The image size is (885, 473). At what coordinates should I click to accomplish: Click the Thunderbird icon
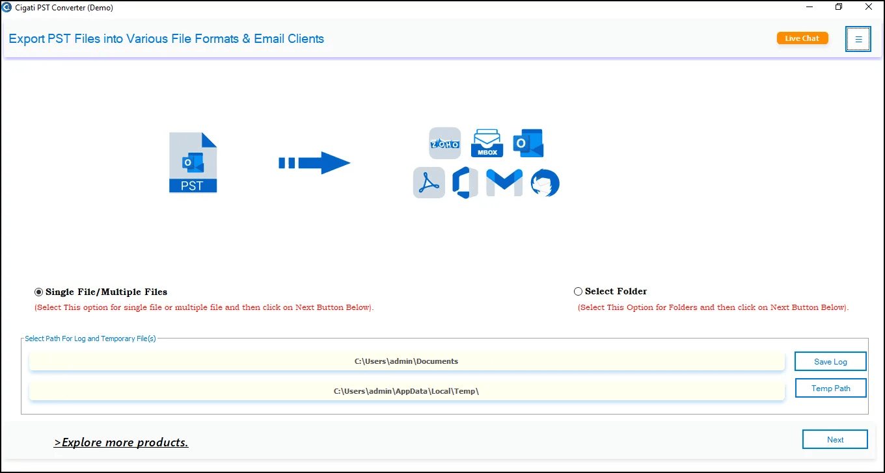click(545, 183)
